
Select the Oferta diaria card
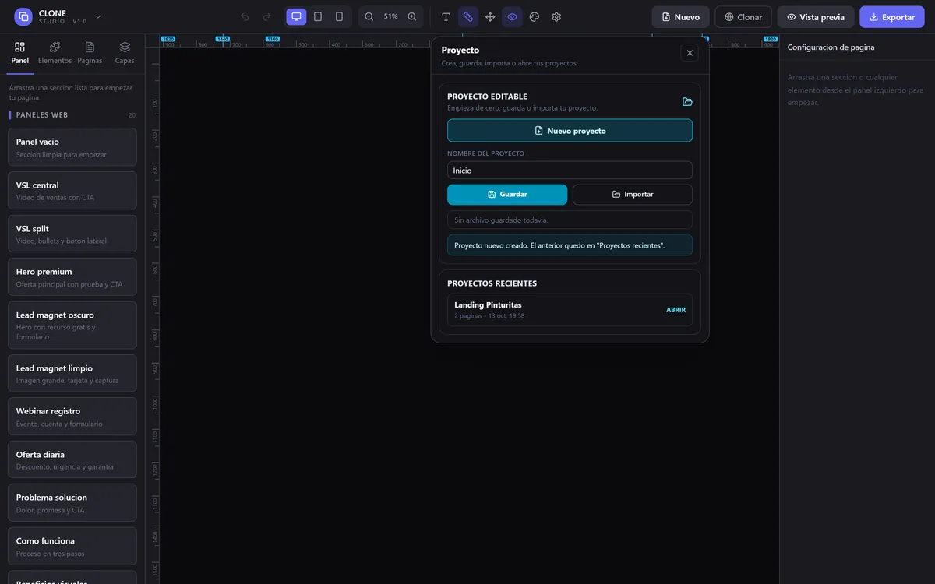(x=72, y=459)
